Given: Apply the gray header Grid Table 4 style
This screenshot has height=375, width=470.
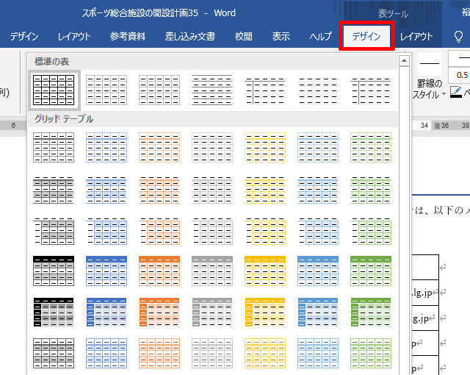Looking at the screenshot, I should [212, 271].
